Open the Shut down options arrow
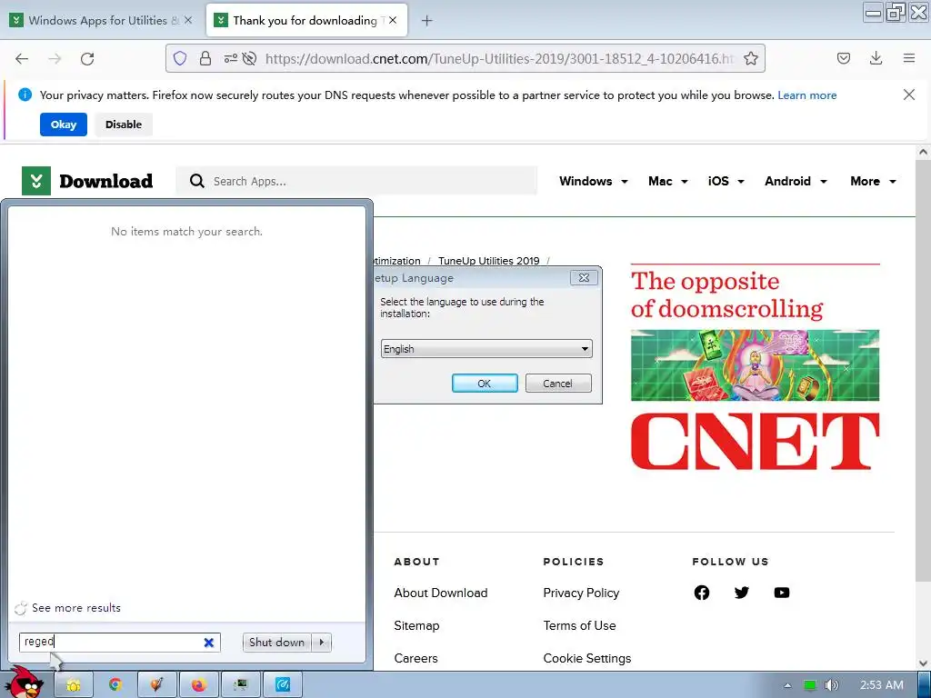Image resolution: width=931 pixels, height=698 pixels. tap(321, 643)
